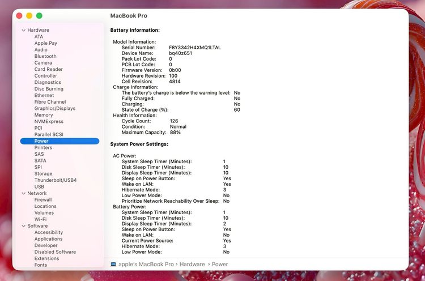Click Power in the bottom path bar
The image size is (425, 281).
point(220,264)
